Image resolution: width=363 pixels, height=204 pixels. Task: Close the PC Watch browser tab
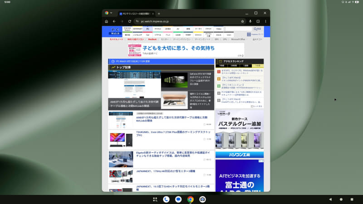coord(153,14)
